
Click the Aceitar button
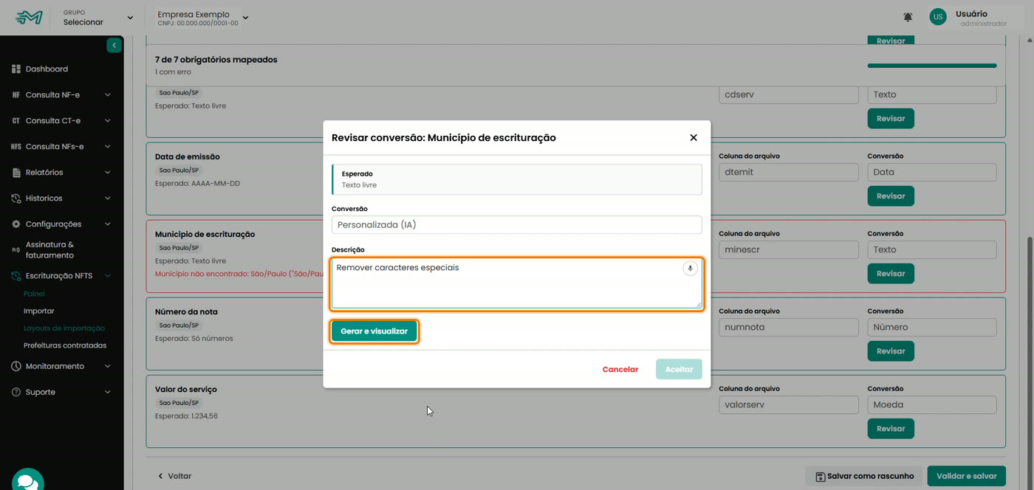click(x=679, y=370)
